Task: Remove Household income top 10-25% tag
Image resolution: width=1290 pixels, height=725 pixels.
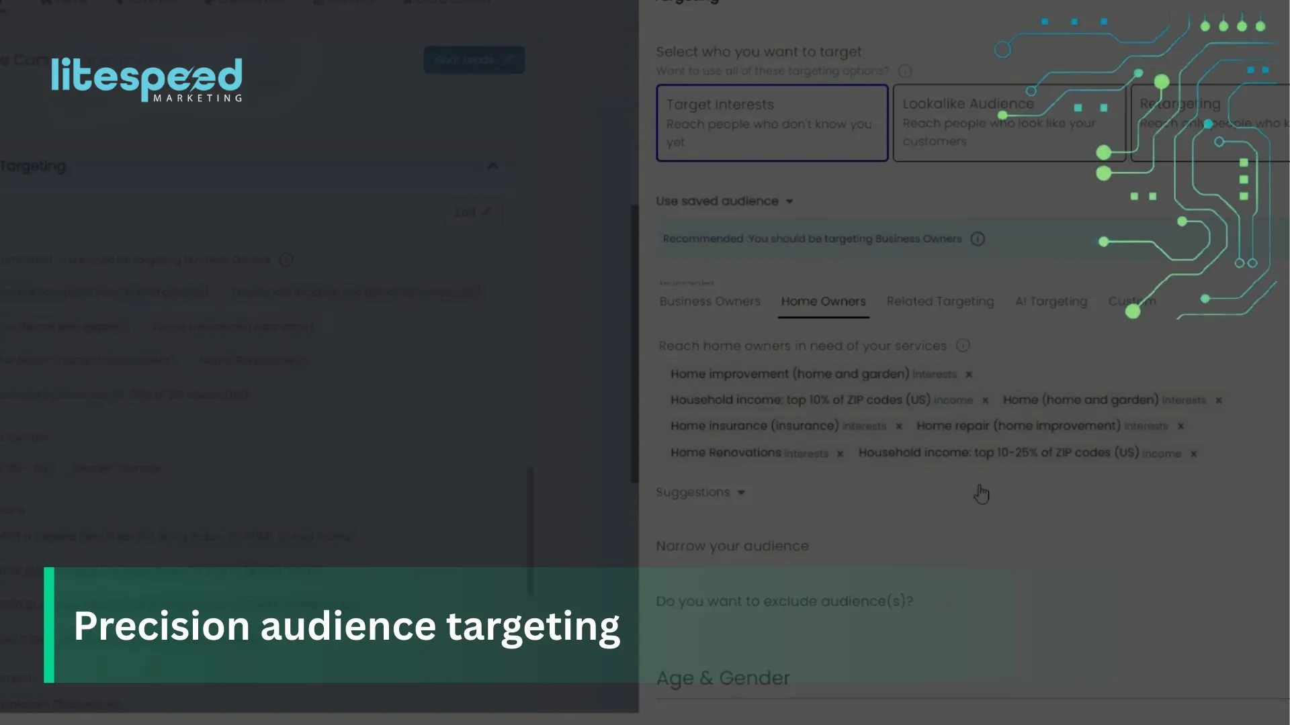Action: point(1194,454)
